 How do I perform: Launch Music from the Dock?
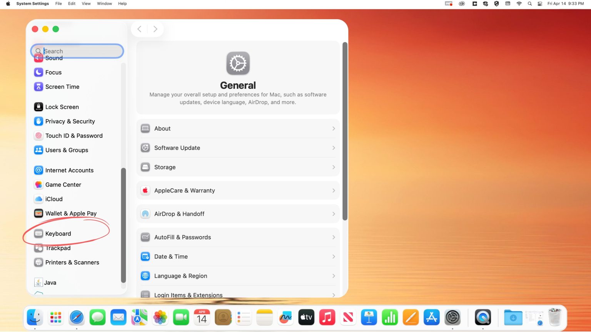327,317
